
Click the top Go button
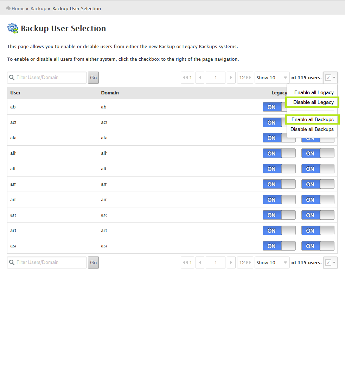click(93, 78)
